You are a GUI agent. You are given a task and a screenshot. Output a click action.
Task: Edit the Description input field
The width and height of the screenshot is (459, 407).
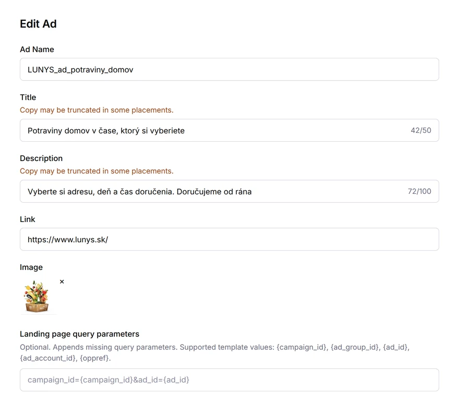[x=229, y=191]
